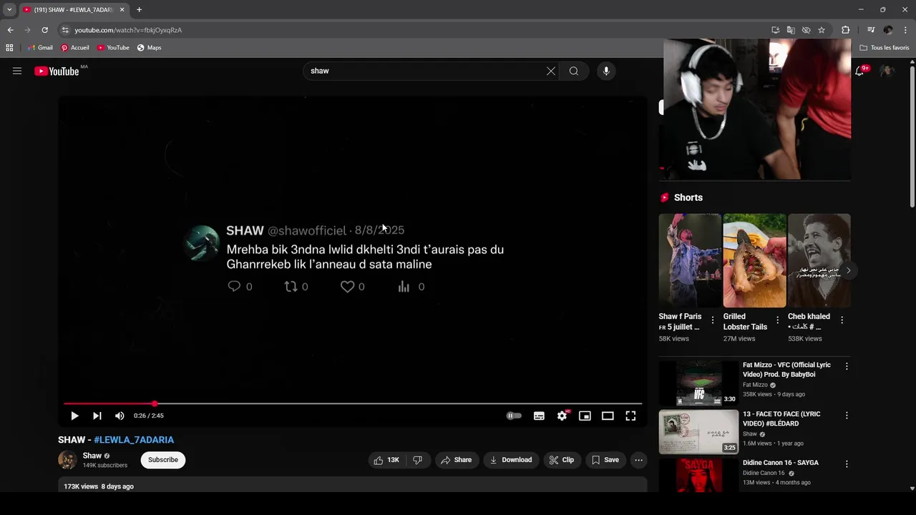The width and height of the screenshot is (916, 515).
Task: Click the search input field containing shaw
Action: 426,71
